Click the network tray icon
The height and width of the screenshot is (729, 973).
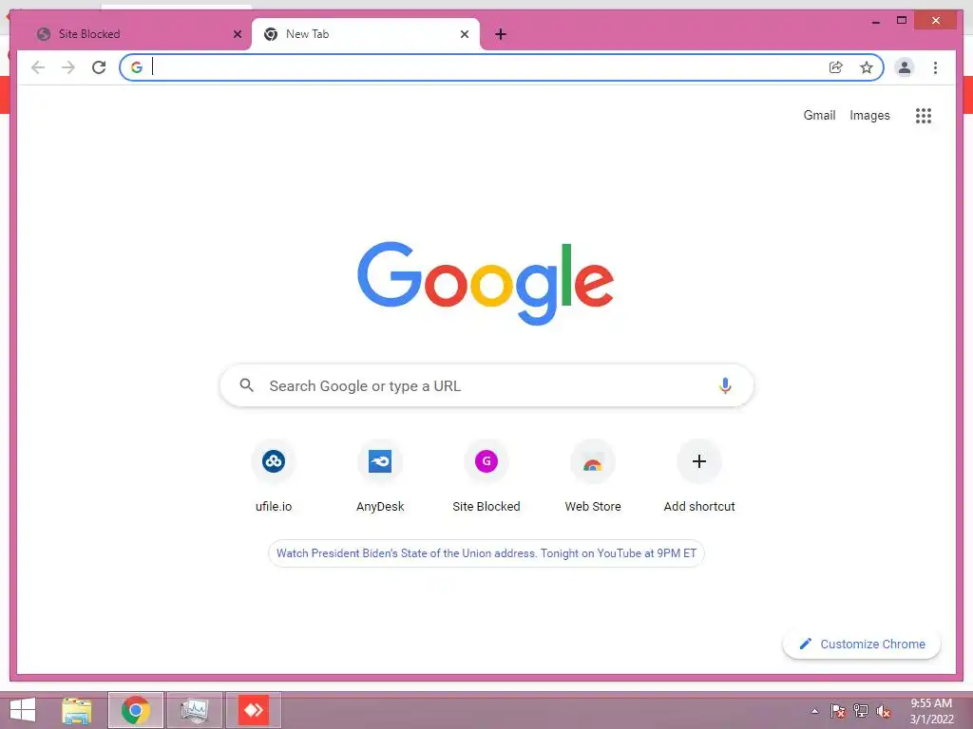point(861,711)
